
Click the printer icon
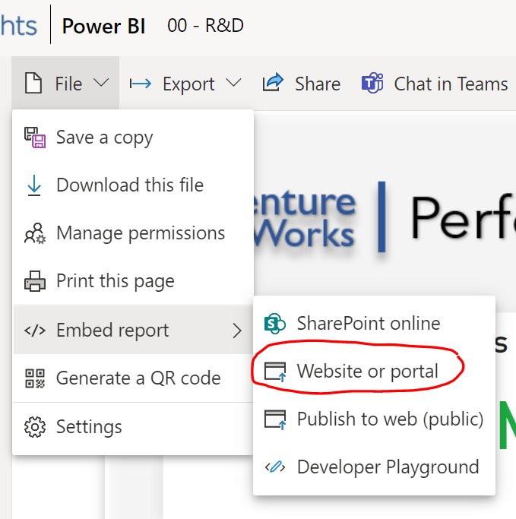pyautogui.click(x=35, y=281)
